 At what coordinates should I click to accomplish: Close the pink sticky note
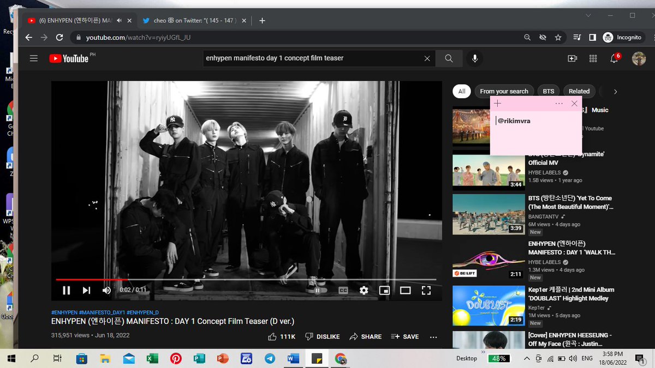(574, 103)
